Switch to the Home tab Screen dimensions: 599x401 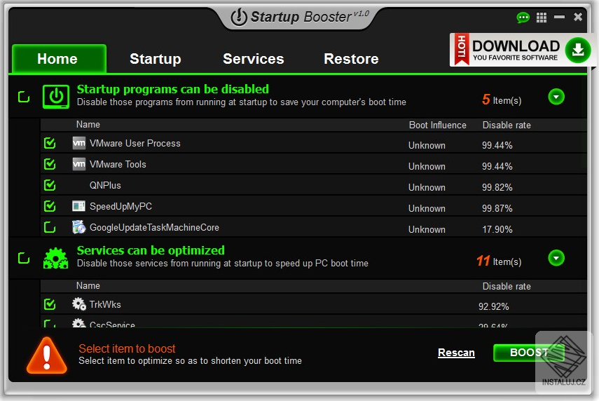click(59, 58)
